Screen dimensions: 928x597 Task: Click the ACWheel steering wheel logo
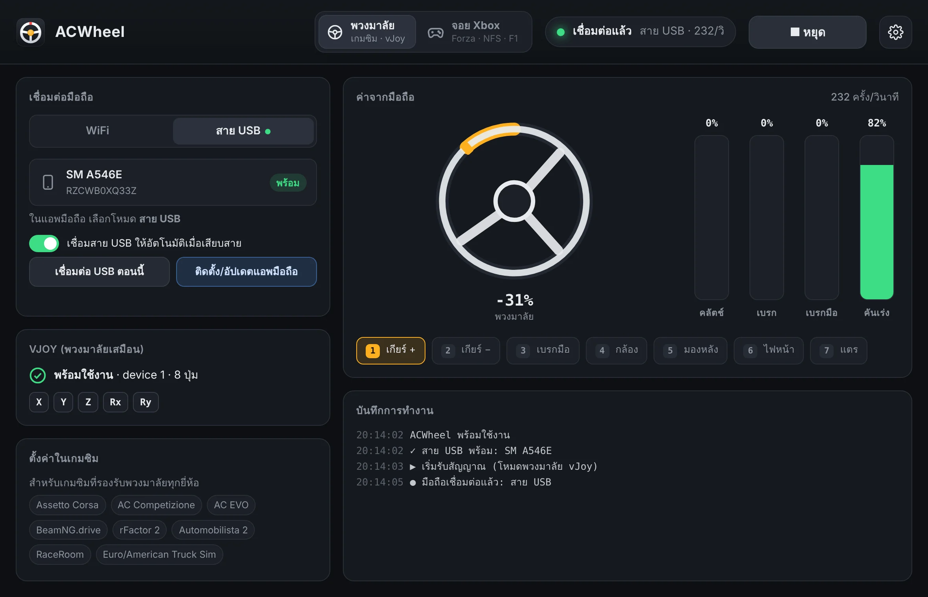point(31,32)
